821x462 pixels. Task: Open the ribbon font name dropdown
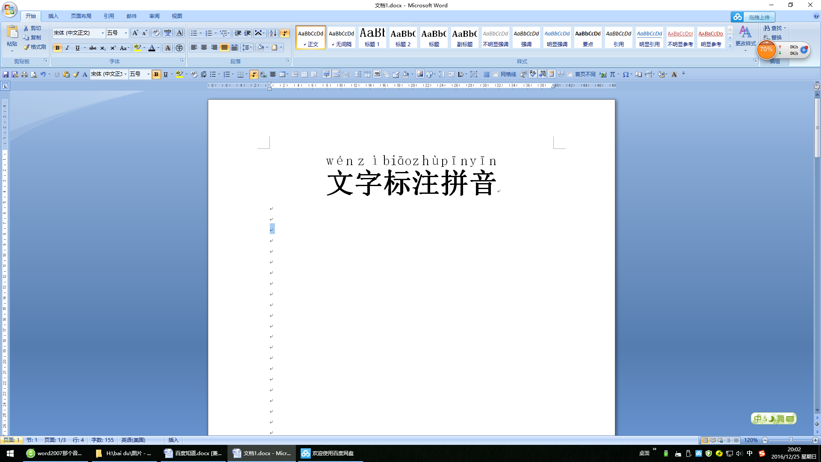(x=103, y=33)
